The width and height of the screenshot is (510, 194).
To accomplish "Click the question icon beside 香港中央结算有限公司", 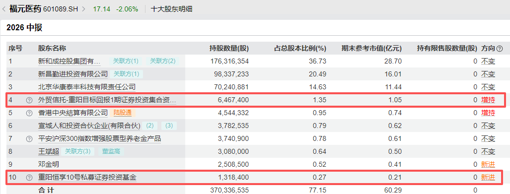I will click(x=29, y=113).
